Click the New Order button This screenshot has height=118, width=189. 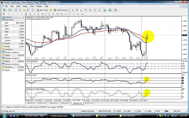(x=42, y=10)
